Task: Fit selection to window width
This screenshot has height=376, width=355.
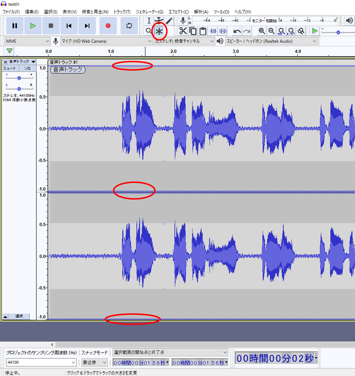Action: [281, 31]
